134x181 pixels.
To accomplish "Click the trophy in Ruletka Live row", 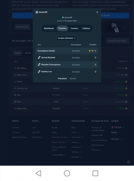I will coord(95,72).
